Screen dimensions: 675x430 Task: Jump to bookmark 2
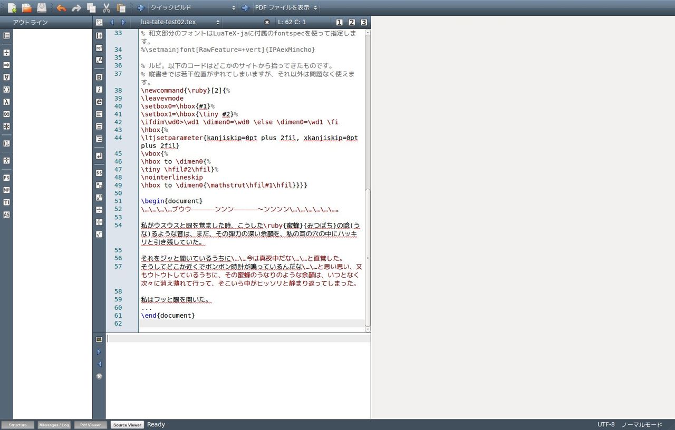pyautogui.click(x=352, y=22)
